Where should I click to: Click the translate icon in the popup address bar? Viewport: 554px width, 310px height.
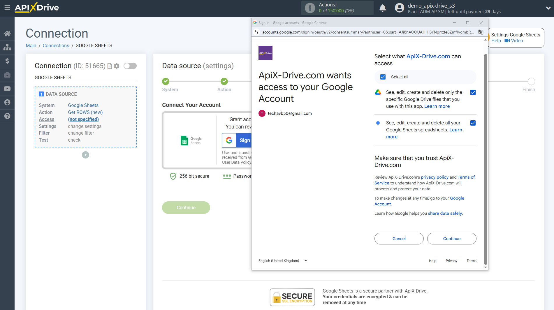point(481,32)
